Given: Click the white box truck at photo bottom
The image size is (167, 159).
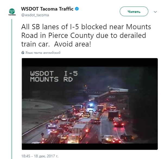Looking at the screenshot, I should coord(74,138).
